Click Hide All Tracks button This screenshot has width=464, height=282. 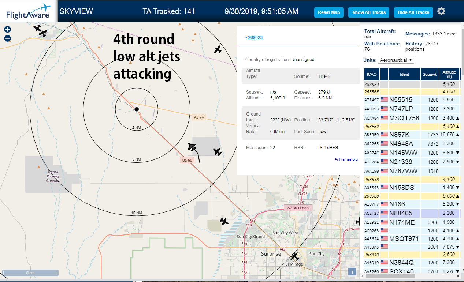[413, 12]
